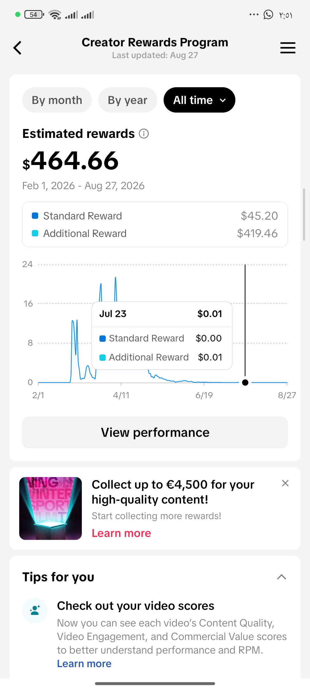Tap the three-dots notification overflow icon
Image resolution: width=310 pixels, height=691 pixels.
coord(254,14)
